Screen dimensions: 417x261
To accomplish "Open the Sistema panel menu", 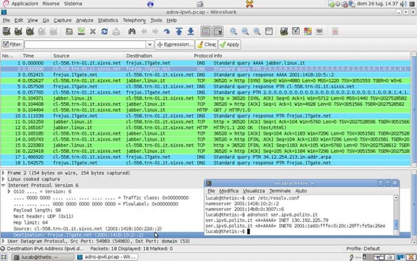I will point(73,4).
